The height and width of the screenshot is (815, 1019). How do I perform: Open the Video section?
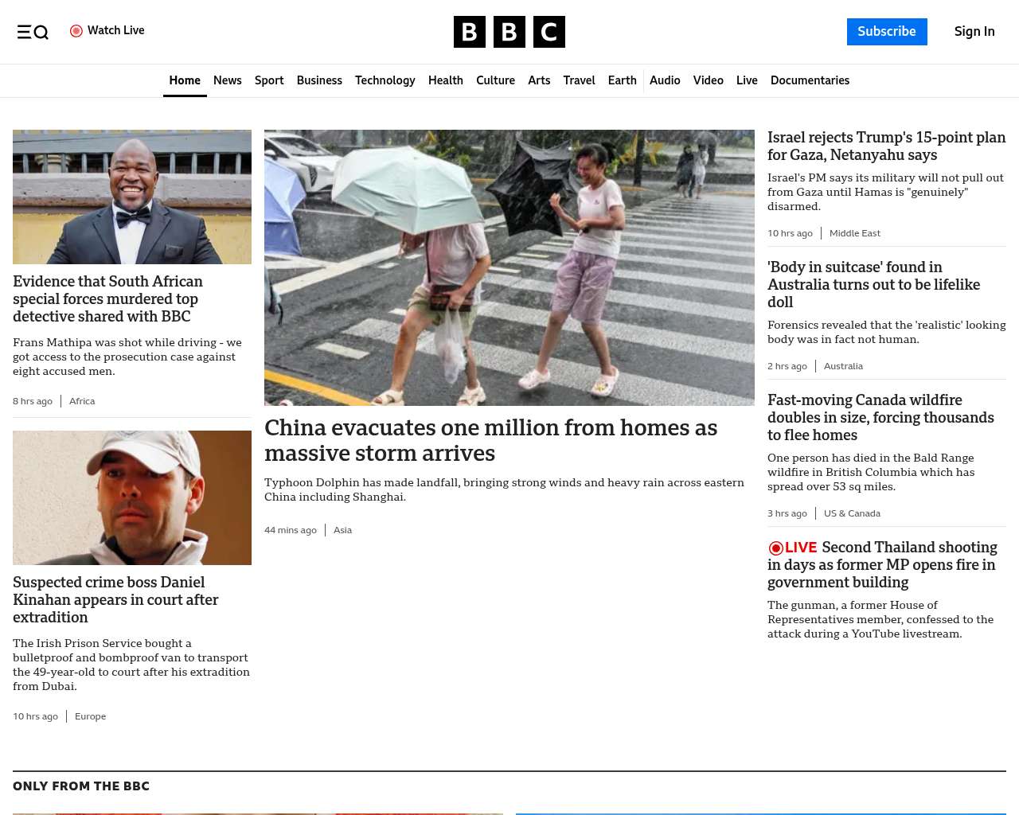coord(709,80)
